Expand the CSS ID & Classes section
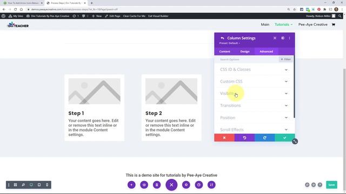The width and height of the screenshot is (346, 194). [254, 70]
